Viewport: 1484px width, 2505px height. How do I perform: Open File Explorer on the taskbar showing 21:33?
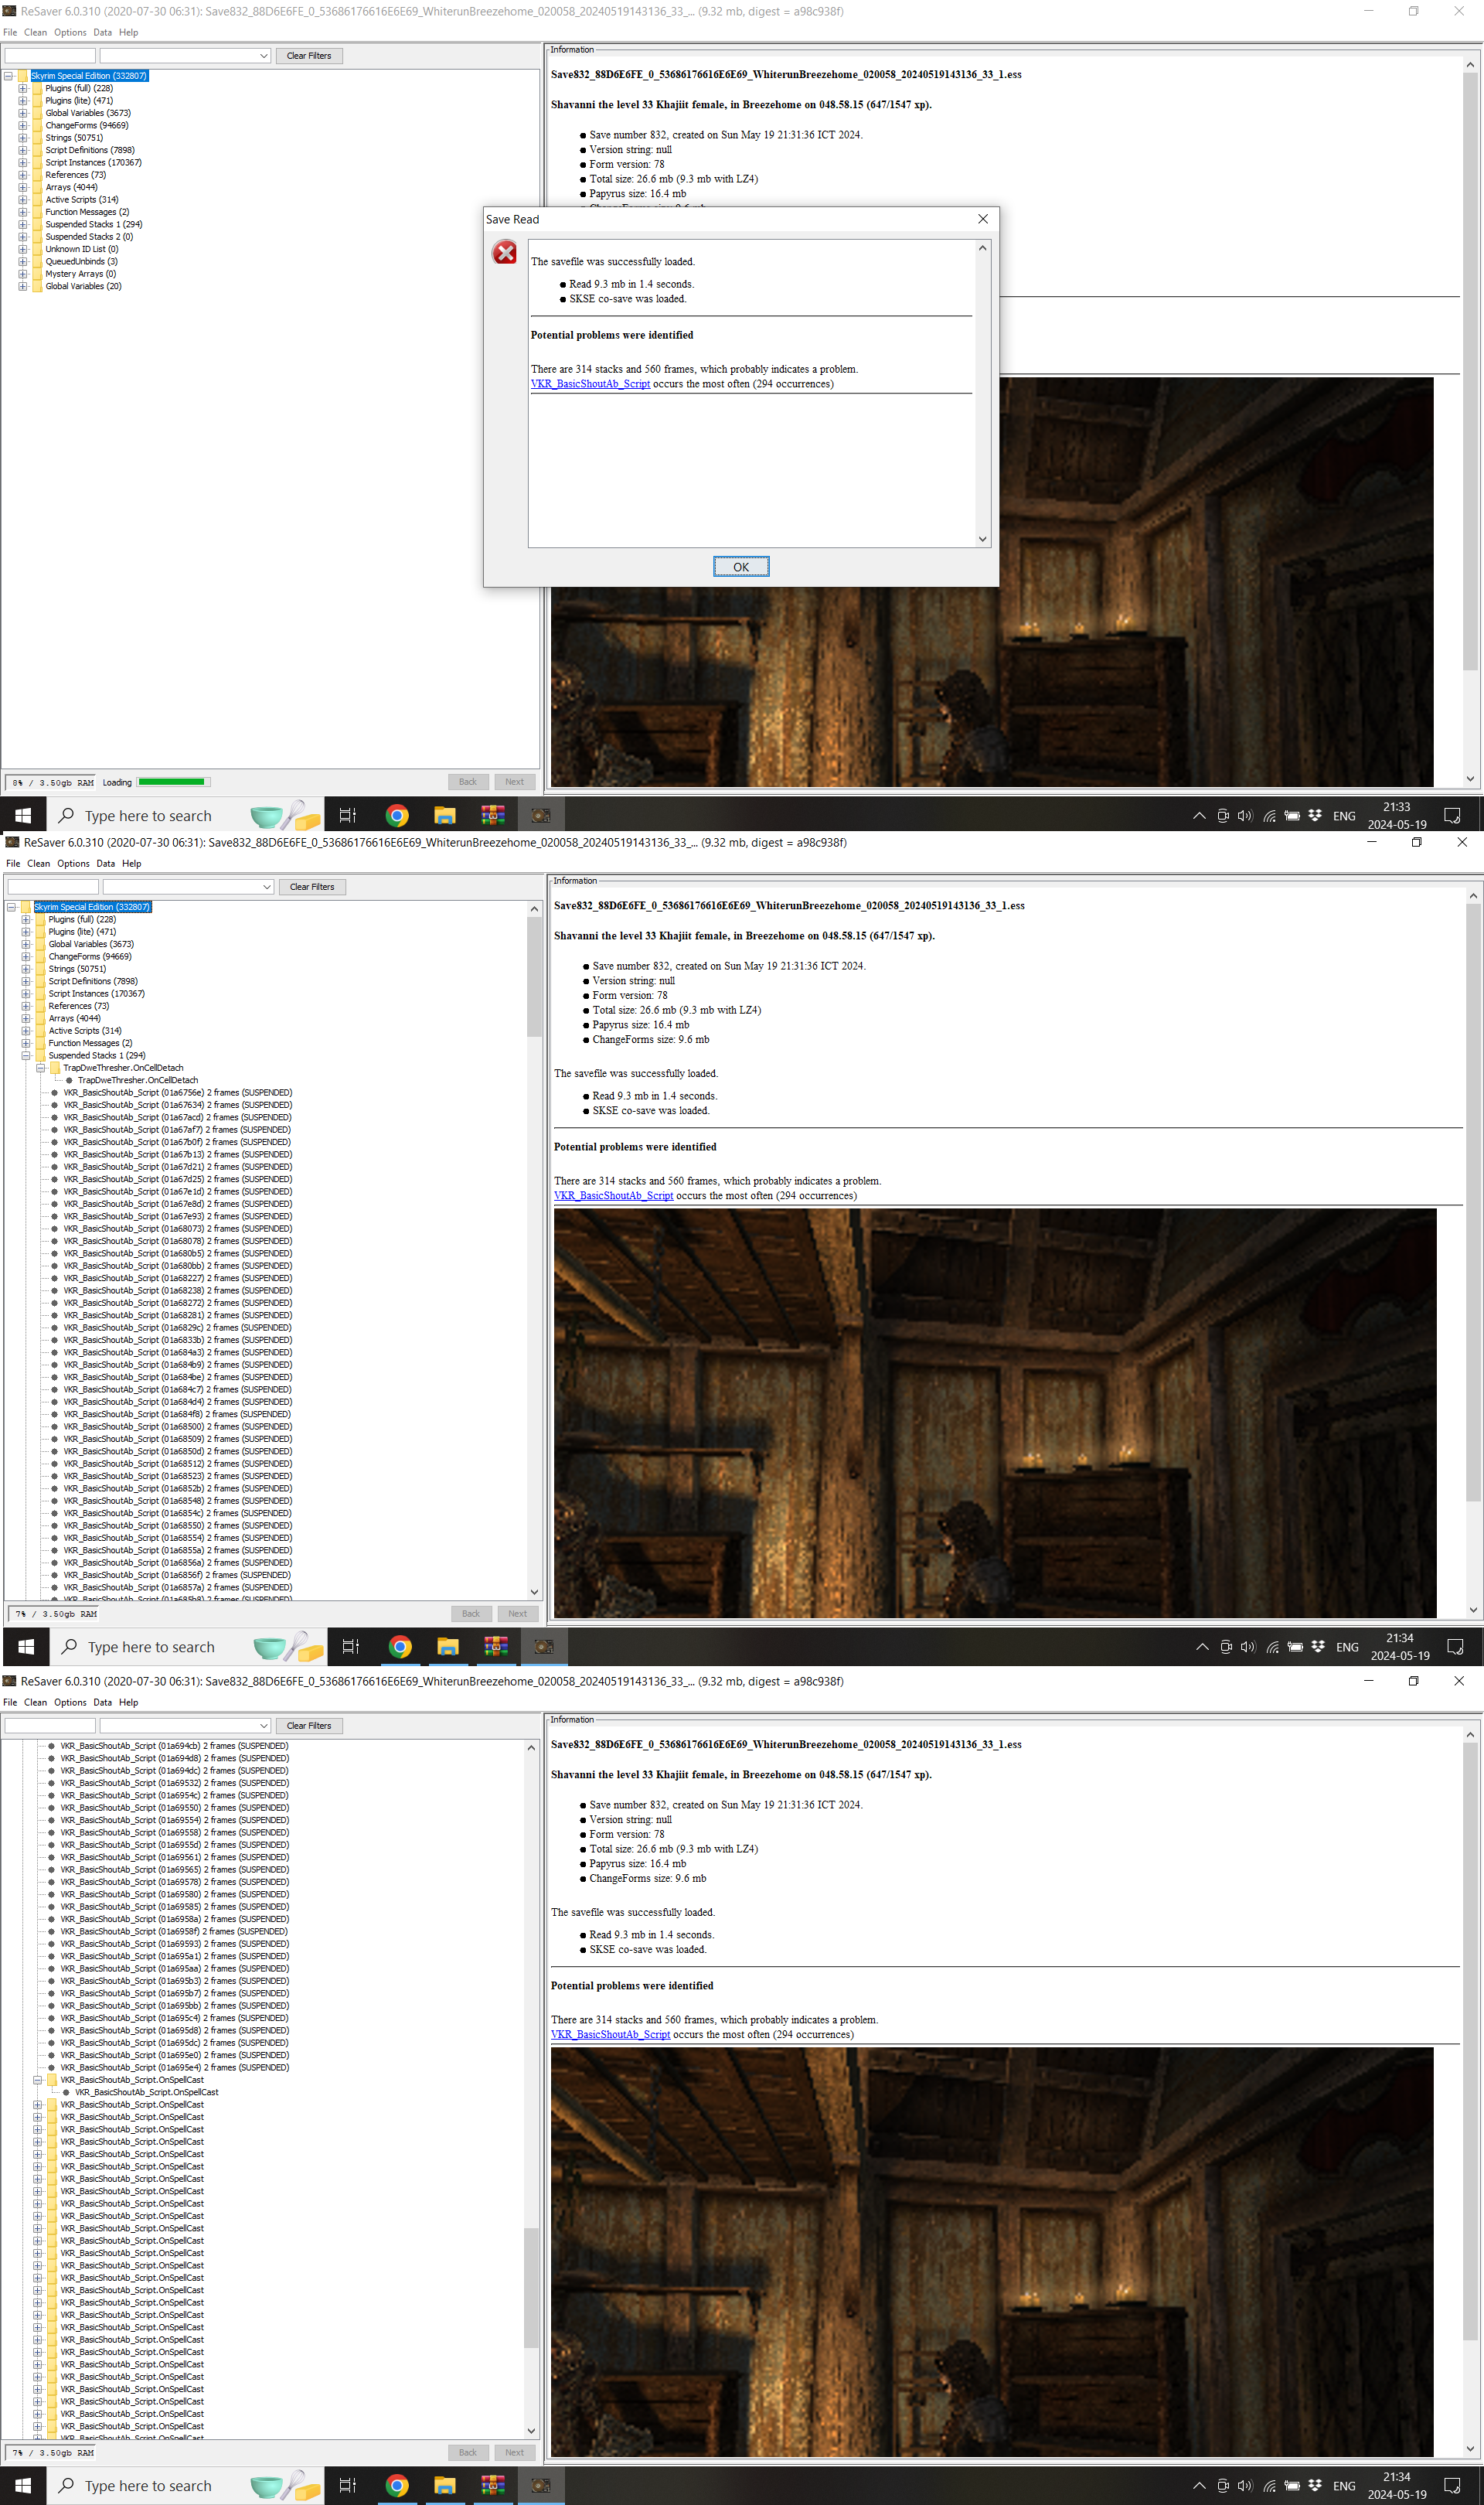[x=445, y=816]
